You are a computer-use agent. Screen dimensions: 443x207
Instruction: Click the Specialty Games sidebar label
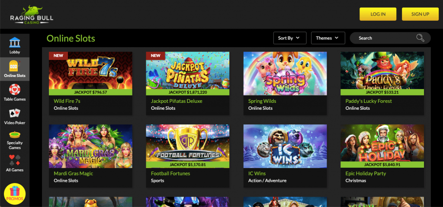click(15, 145)
